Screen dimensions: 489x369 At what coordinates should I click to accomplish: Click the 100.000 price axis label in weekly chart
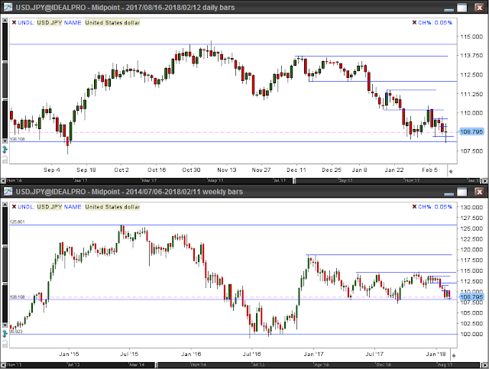(x=471, y=334)
